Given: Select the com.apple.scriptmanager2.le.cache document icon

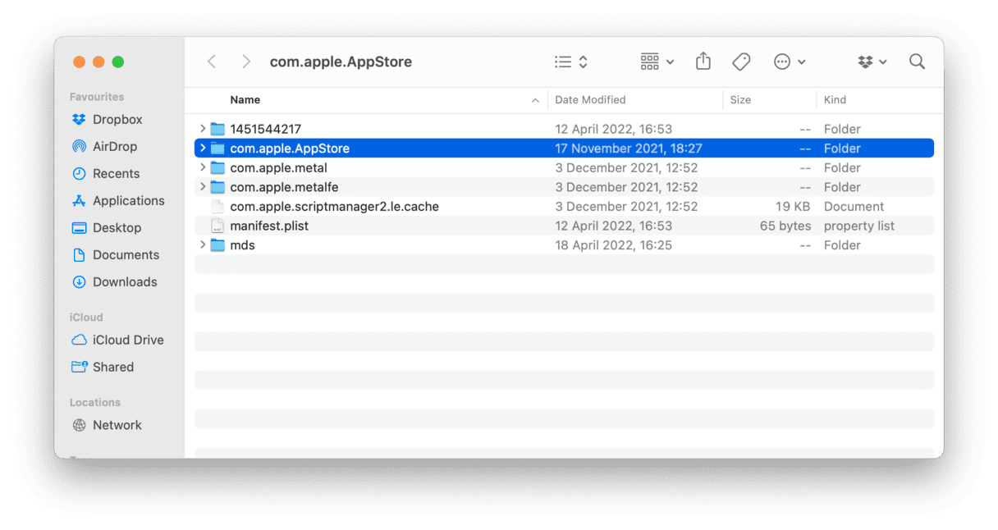Looking at the screenshot, I should (x=217, y=207).
